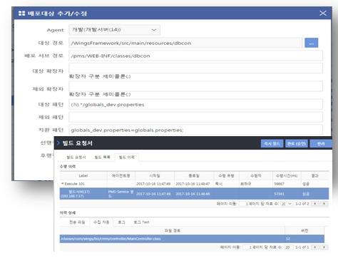Go to previous page in 이력 상세 pager
The image size is (338, 268).
tap(315, 247)
